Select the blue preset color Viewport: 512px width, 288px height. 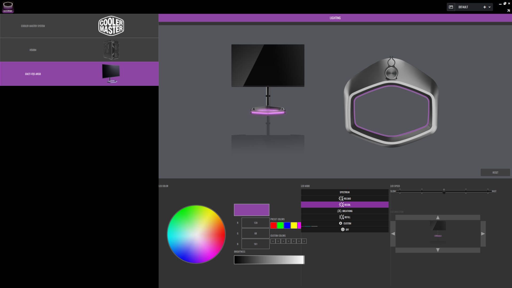point(287,225)
